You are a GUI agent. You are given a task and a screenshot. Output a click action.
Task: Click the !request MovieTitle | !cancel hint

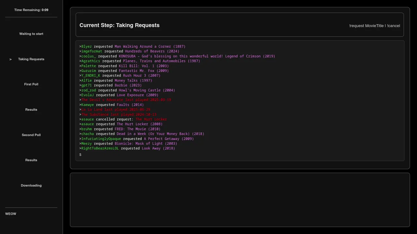click(375, 26)
